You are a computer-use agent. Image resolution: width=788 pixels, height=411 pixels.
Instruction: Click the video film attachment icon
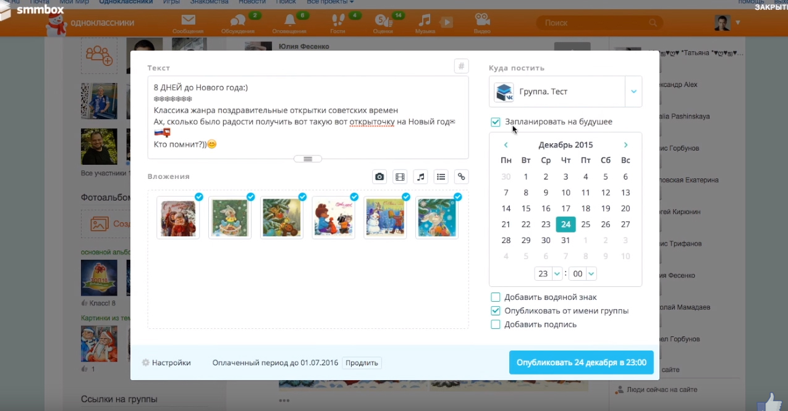tap(400, 177)
